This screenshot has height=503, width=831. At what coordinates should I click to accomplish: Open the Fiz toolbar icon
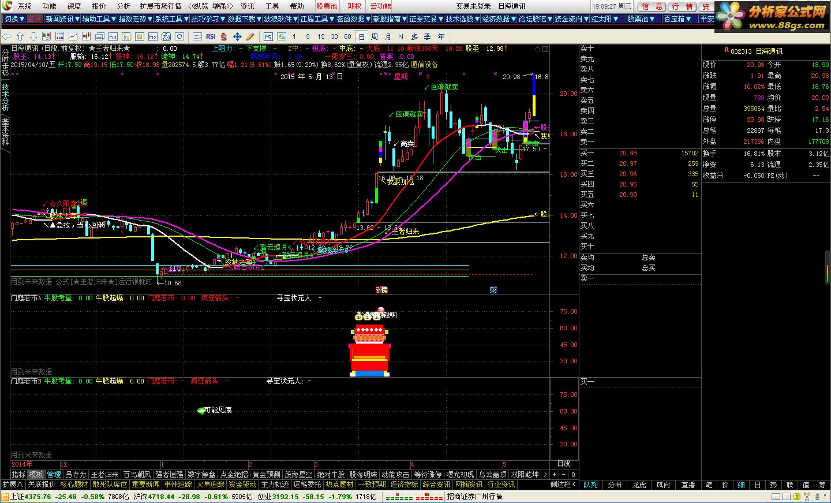pos(152,36)
